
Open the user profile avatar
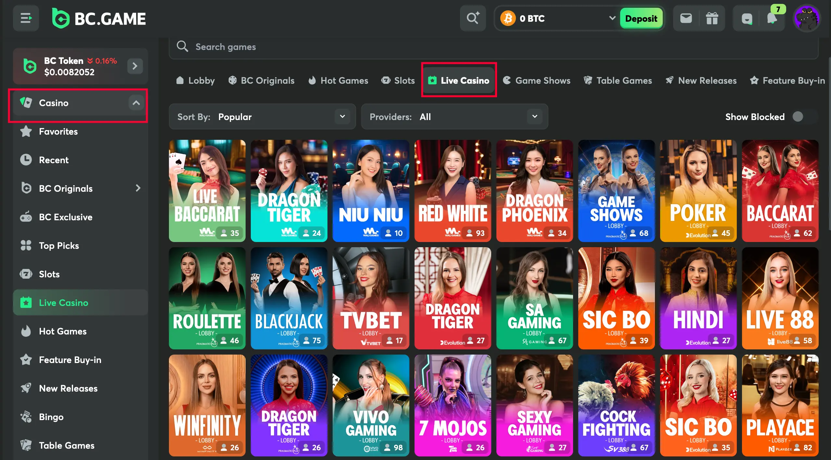(x=806, y=18)
